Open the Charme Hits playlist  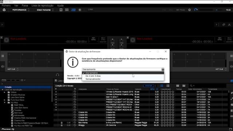click(19, 120)
